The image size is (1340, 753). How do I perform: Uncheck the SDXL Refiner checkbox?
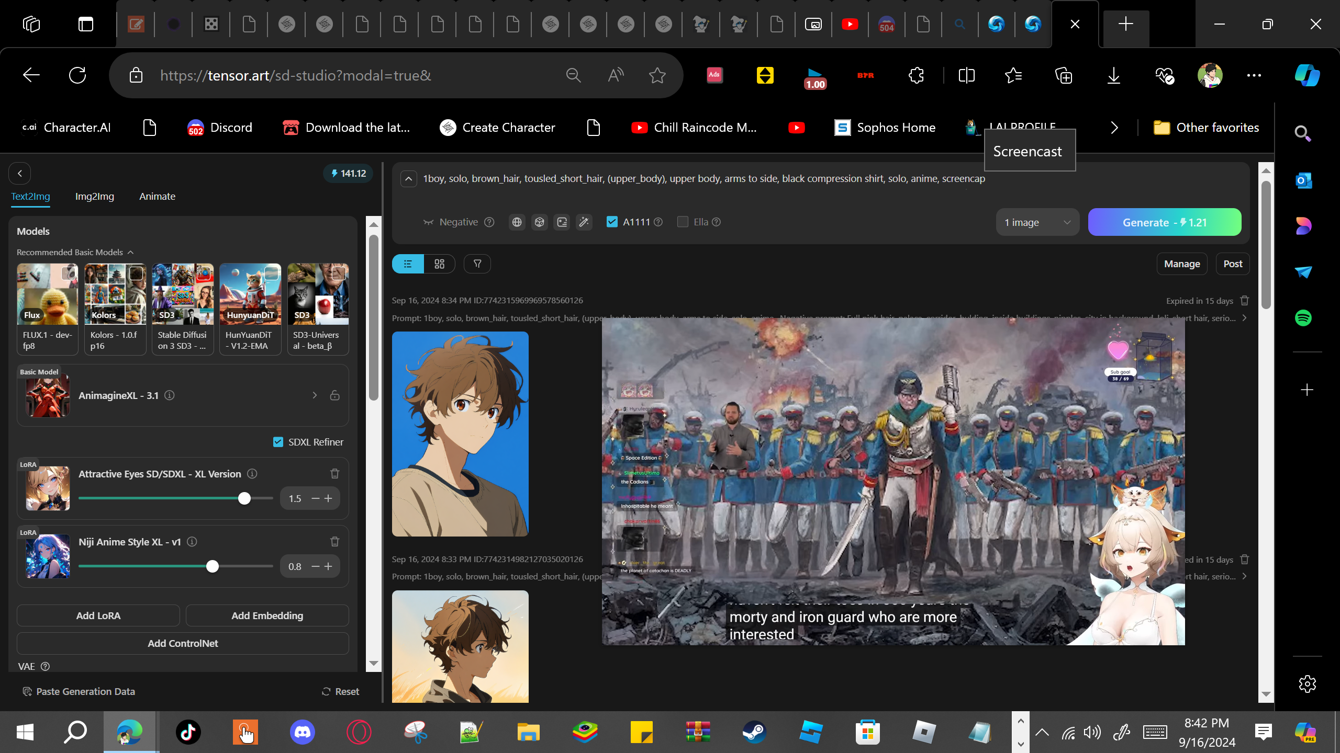(x=278, y=442)
